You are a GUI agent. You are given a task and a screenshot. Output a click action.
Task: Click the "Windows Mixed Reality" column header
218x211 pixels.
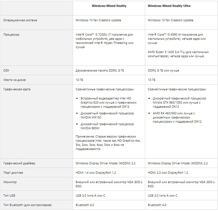[109, 6]
